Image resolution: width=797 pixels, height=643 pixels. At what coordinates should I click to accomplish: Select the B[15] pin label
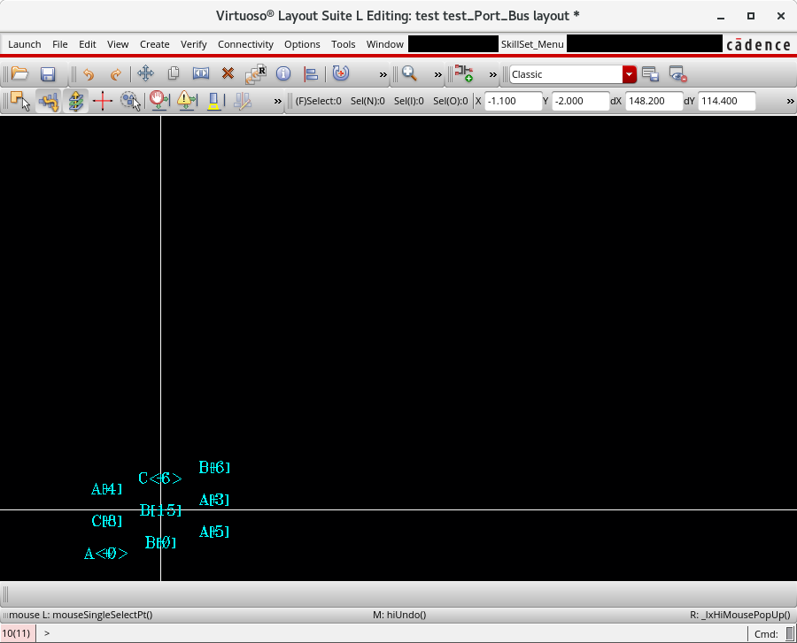click(160, 510)
